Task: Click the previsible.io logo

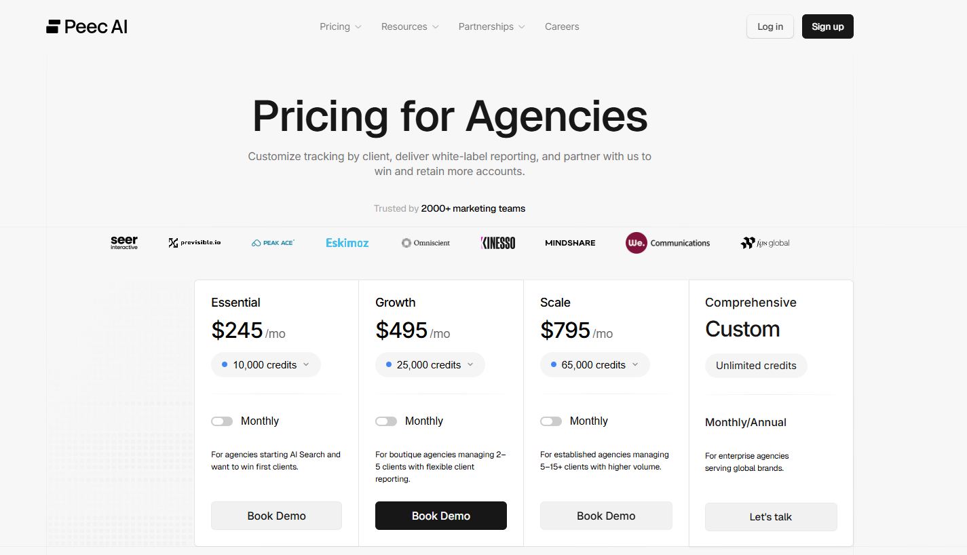Action: click(195, 243)
